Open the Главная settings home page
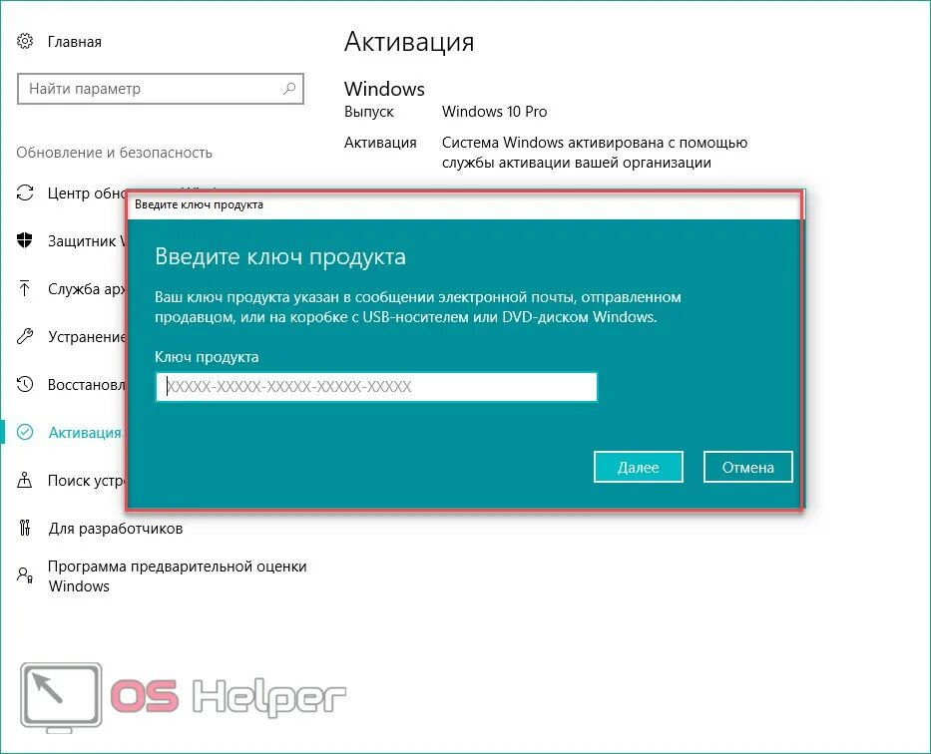The width and height of the screenshot is (931, 754). tap(74, 42)
